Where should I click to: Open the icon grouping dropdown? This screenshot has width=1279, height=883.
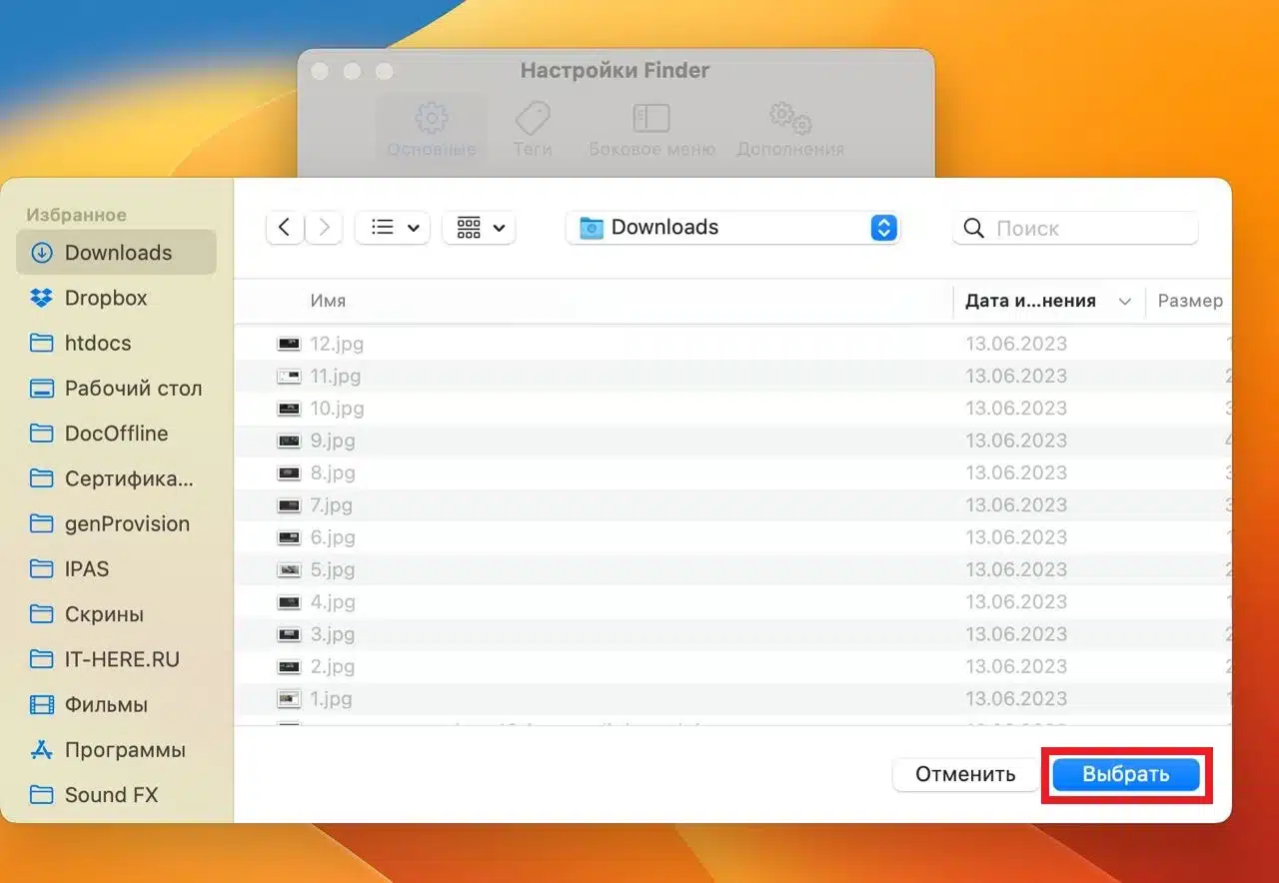pos(480,228)
